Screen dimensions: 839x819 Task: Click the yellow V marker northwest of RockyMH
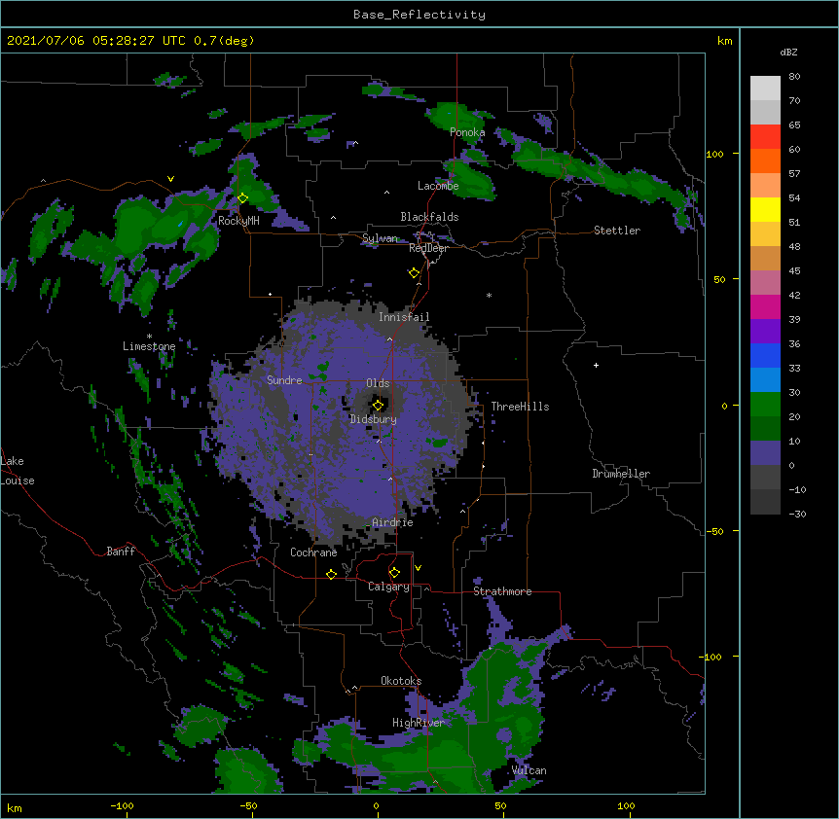tap(170, 179)
